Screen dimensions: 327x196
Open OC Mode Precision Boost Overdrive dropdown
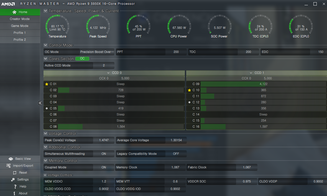(x=97, y=52)
